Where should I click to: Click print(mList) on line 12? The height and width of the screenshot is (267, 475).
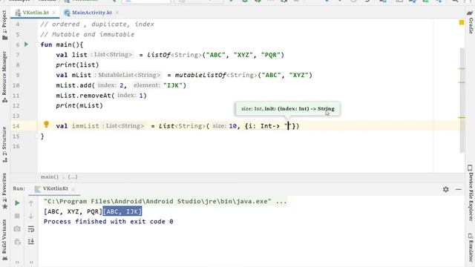[79, 105]
